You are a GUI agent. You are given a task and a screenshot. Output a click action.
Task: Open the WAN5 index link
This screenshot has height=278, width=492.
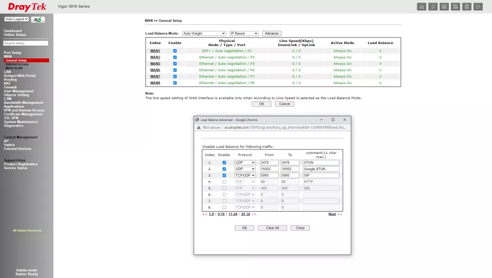point(155,64)
